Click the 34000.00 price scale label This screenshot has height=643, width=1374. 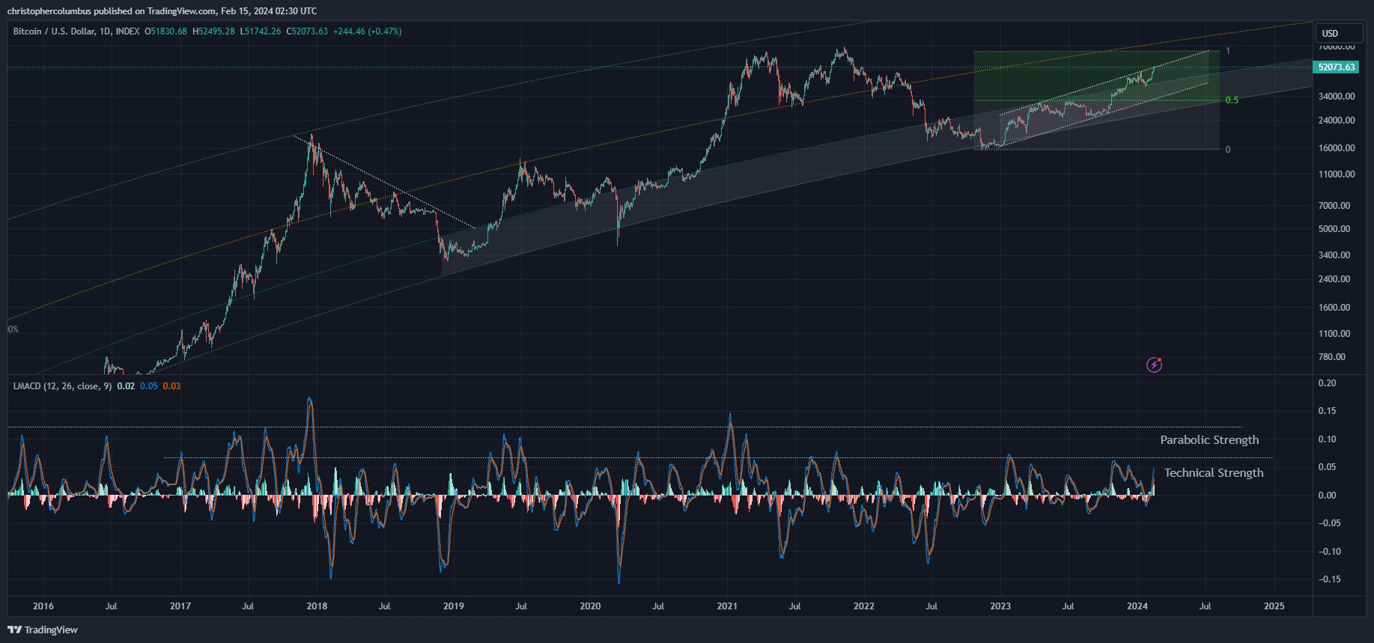(1337, 97)
